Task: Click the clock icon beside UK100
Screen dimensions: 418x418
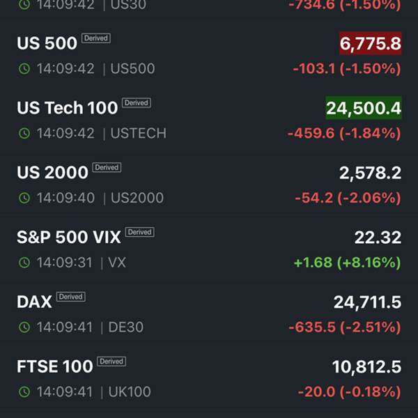Action: [24, 392]
